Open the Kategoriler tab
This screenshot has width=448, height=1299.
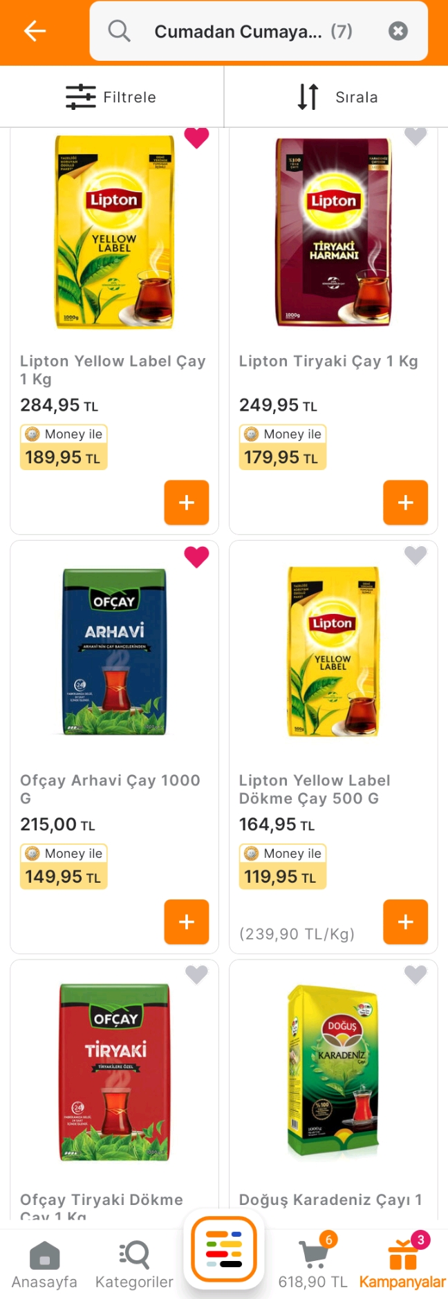(x=134, y=1264)
